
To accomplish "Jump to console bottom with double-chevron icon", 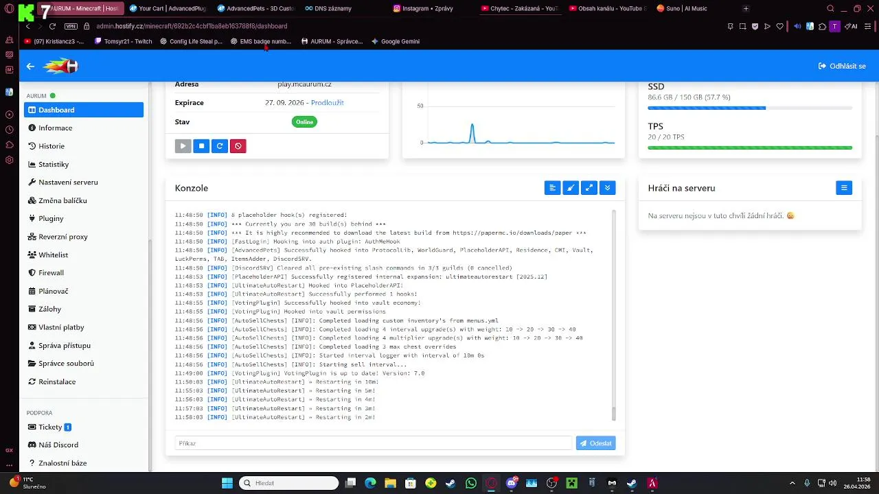I will pos(607,188).
